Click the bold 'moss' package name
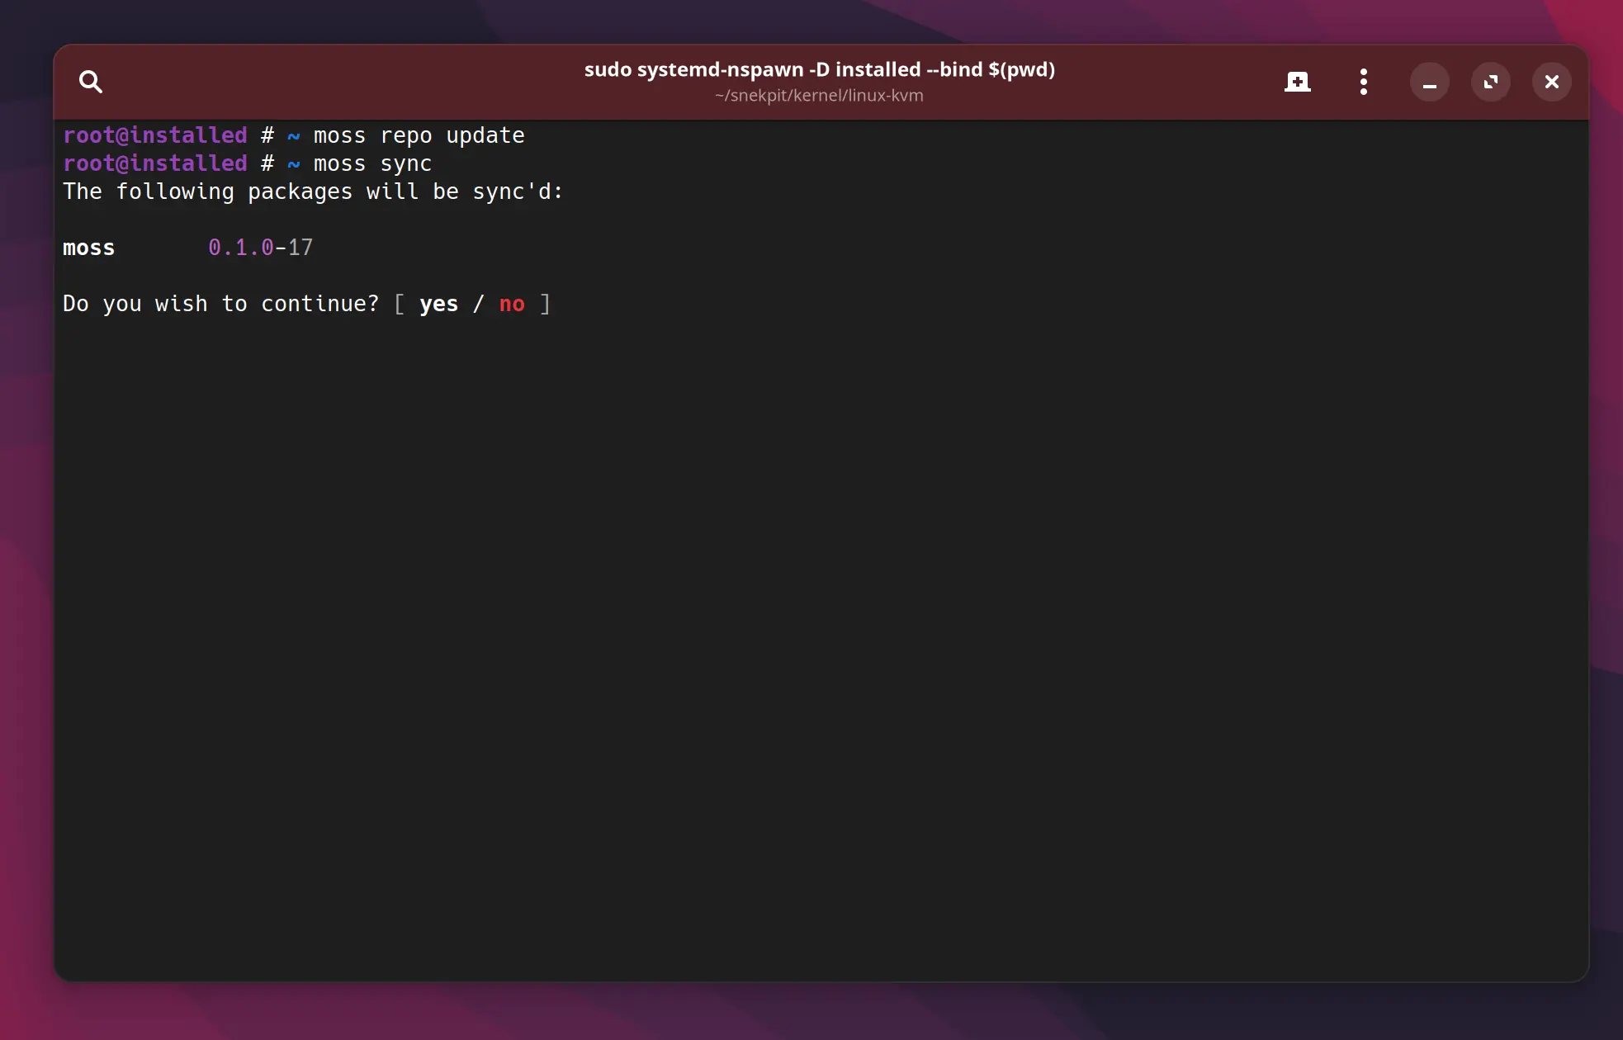 [89, 248]
